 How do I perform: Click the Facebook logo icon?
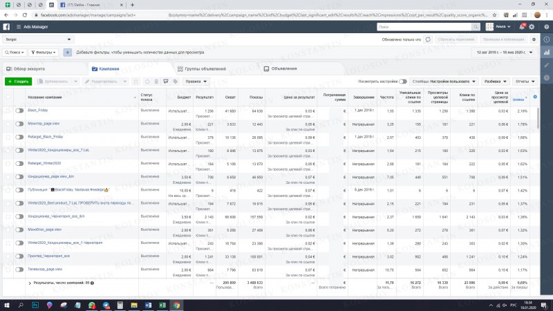(x=6, y=27)
